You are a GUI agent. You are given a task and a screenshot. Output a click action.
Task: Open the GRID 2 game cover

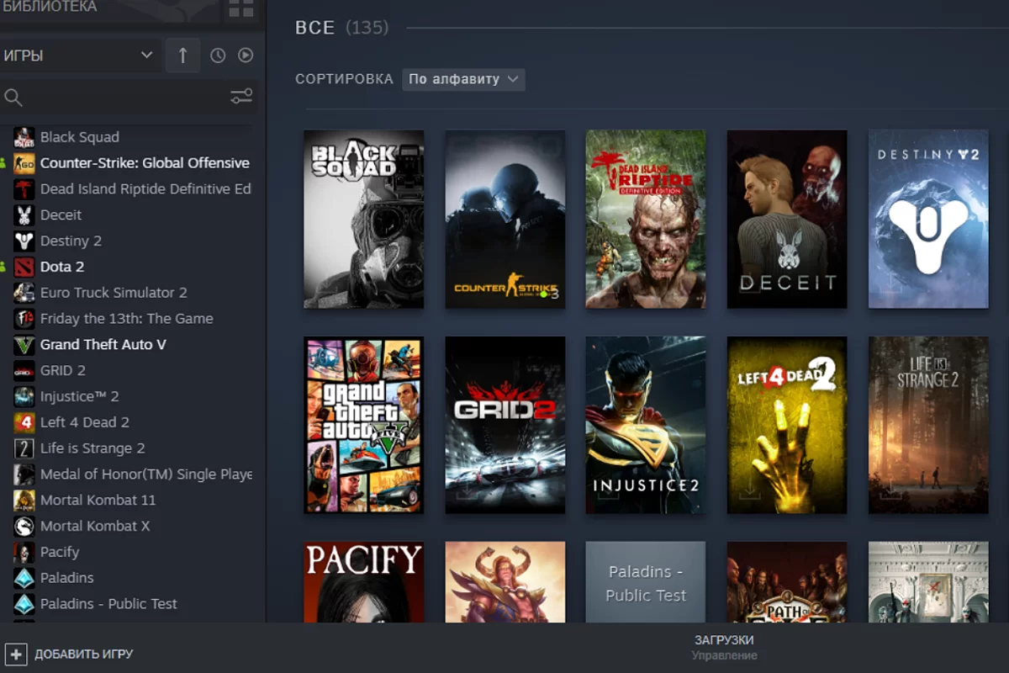pos(504,425)
